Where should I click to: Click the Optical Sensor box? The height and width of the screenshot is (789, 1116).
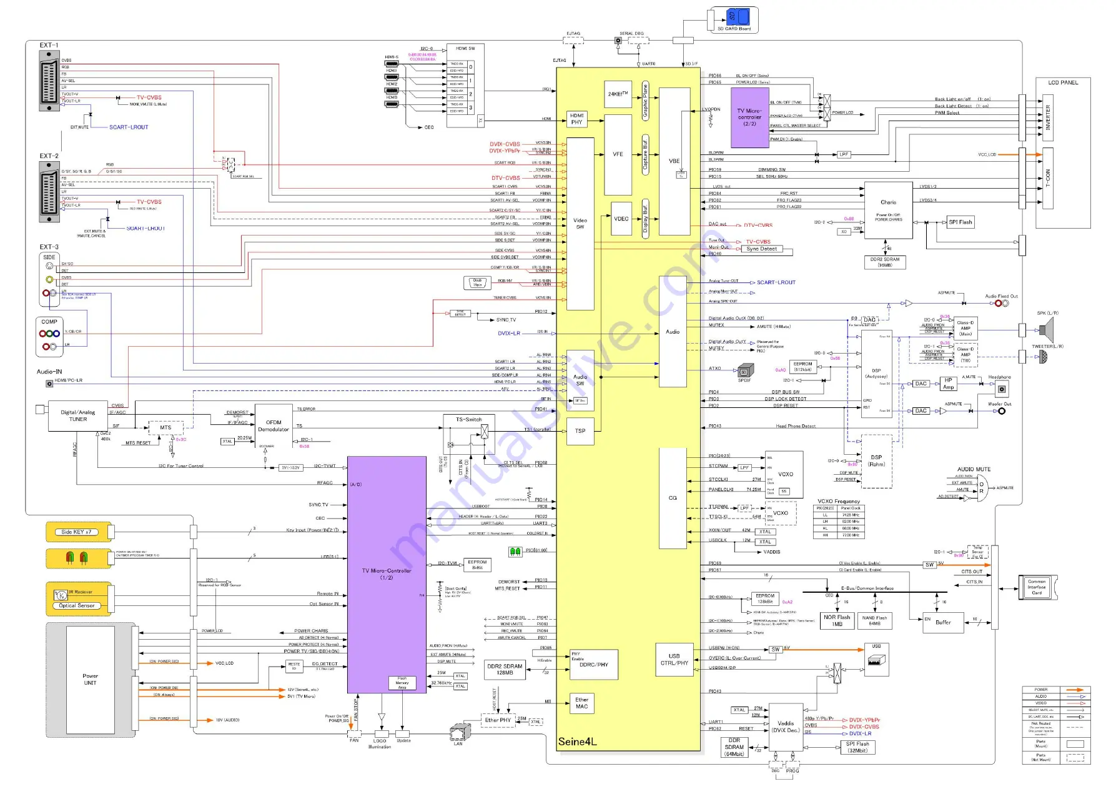(77, 606)
